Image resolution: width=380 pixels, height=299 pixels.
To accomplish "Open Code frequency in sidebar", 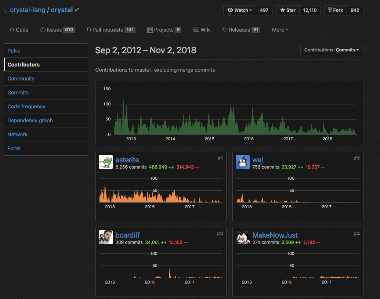I will coord(26,107).
